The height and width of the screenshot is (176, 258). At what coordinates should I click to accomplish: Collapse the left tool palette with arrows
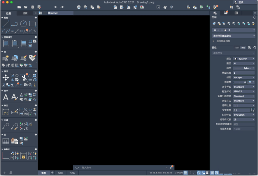35,13
